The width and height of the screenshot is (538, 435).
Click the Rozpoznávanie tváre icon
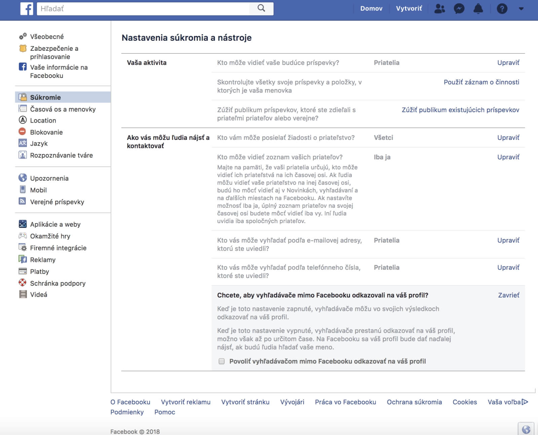(23, 155)
